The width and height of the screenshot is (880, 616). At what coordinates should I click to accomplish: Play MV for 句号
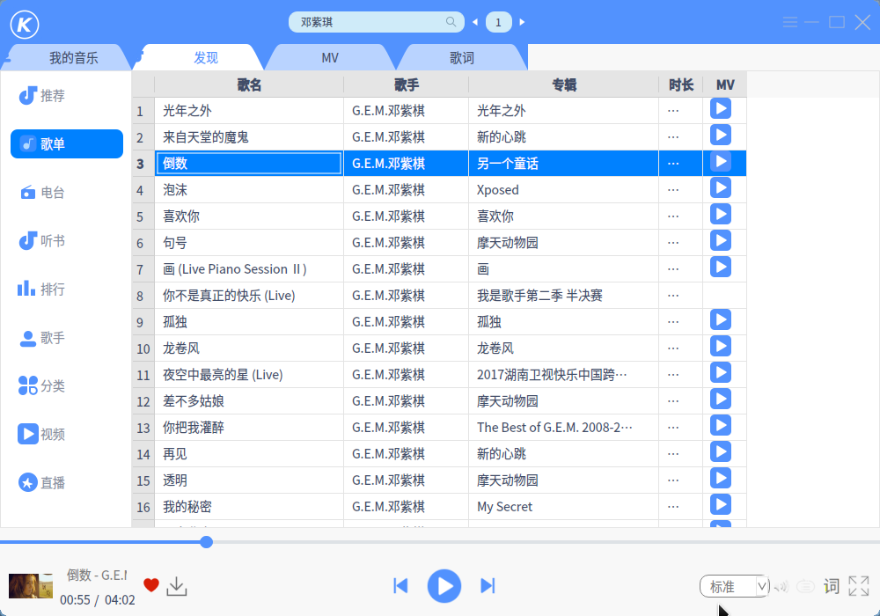click(721, 240)
